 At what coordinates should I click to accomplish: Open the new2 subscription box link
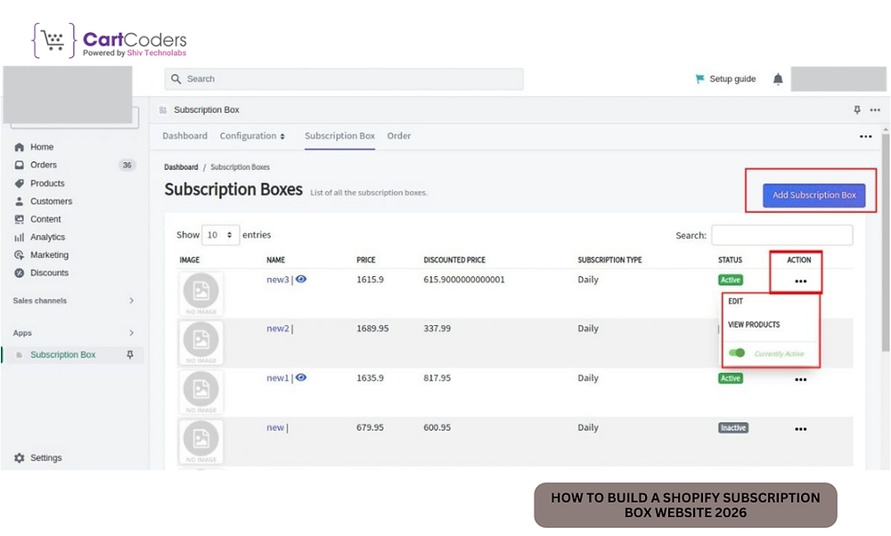[277, 329]
